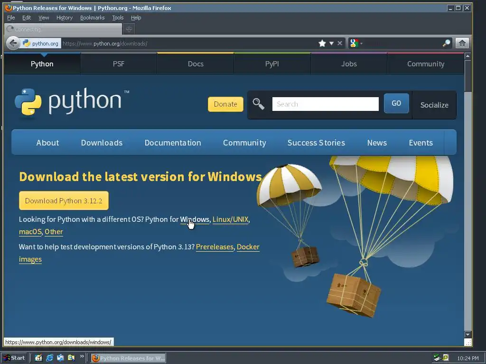Image resolution: width=486 pixels, height=364 pixels.
Task: Open the URL history dropdown arrow
Action: (x=331, y=43)
